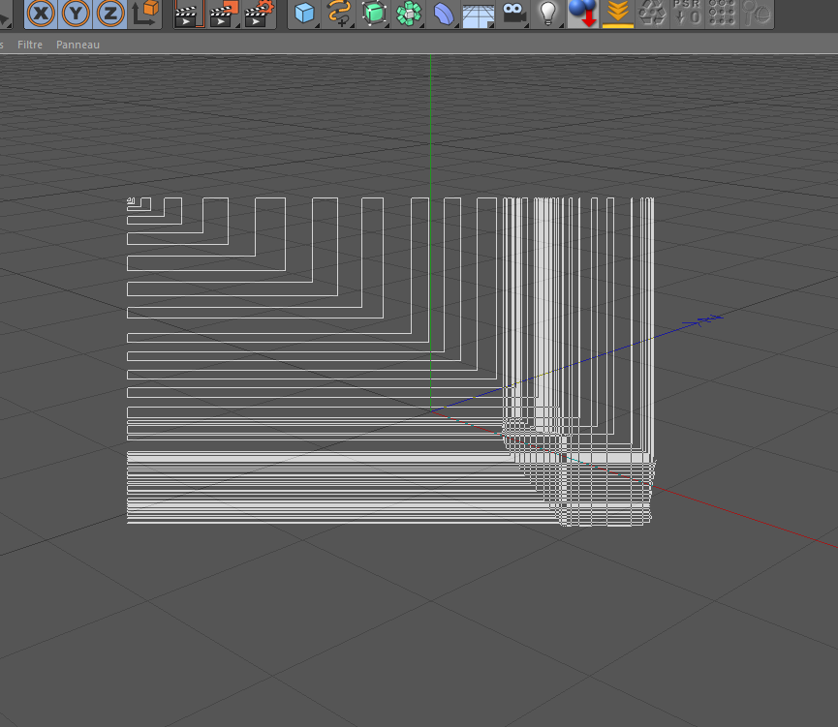Image resolution: width=838 pixels, height=727 pixels.
Task: Click the PSR 0 reset icon
Action: 687,13
